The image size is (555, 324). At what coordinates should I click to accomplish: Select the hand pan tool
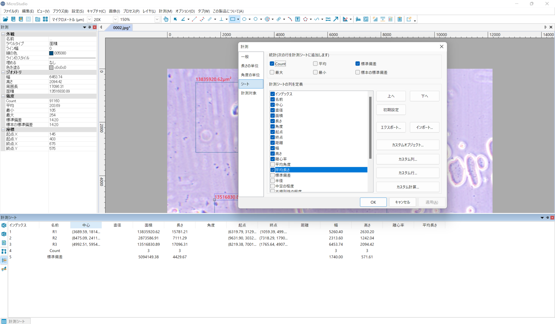pyautogui.click(x=166, y=19)
